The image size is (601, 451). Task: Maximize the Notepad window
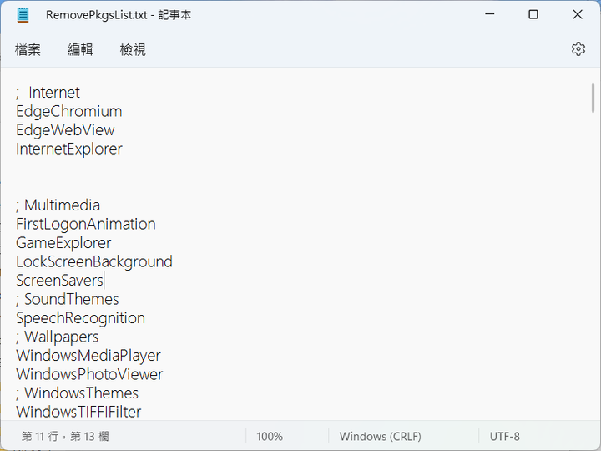click(533, 14)
